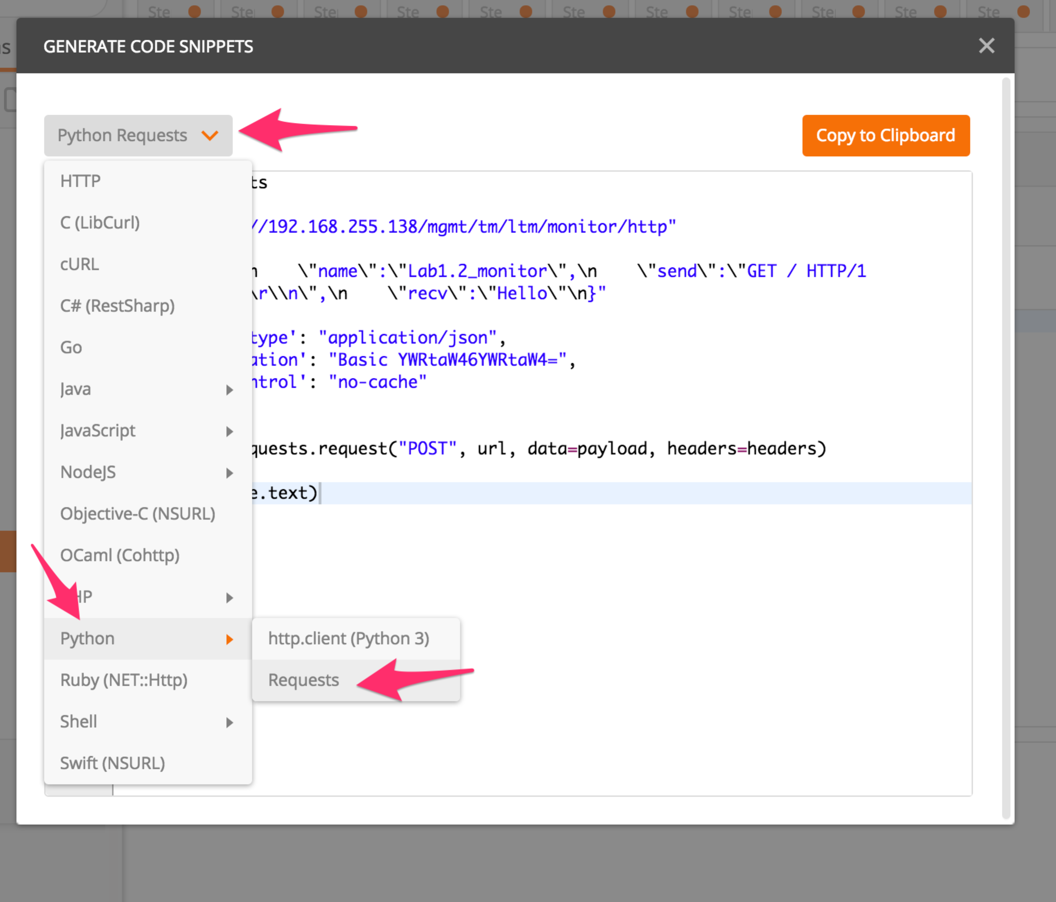
Task: Expand the Python submenu arrow
Action: click(x=229, y=639)
